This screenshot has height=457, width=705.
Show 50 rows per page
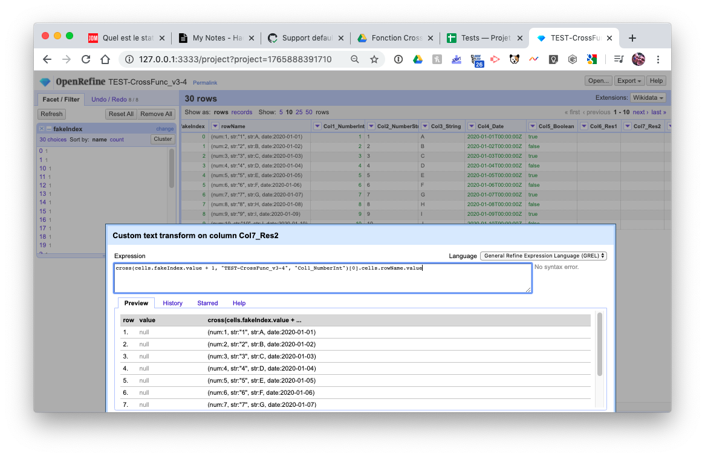tap(309, 112)
